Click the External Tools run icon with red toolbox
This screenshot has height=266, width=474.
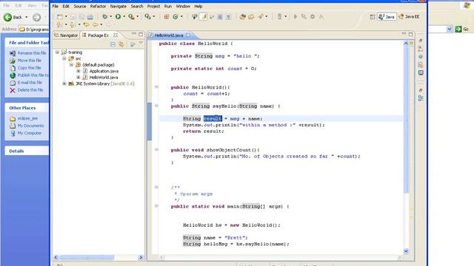[x=131, y=16]
